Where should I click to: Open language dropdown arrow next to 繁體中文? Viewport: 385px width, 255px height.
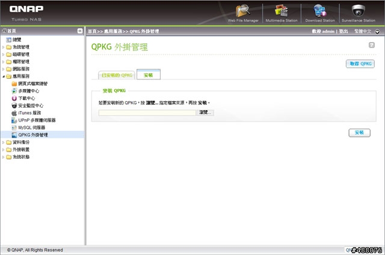tap(377, 32)
